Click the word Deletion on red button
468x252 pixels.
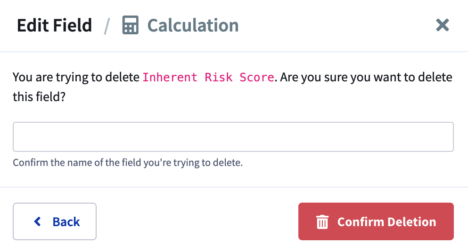coord(411,222)
